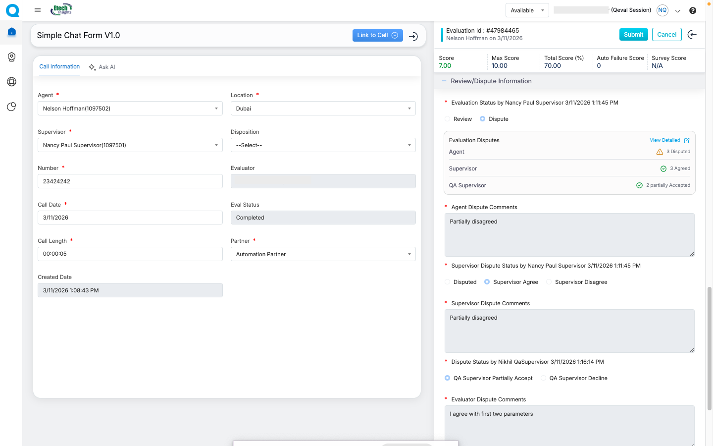Screen dimensions: 713x446
Task: Open the badge icon in sidebar
Action: click(x=12, y=57)
